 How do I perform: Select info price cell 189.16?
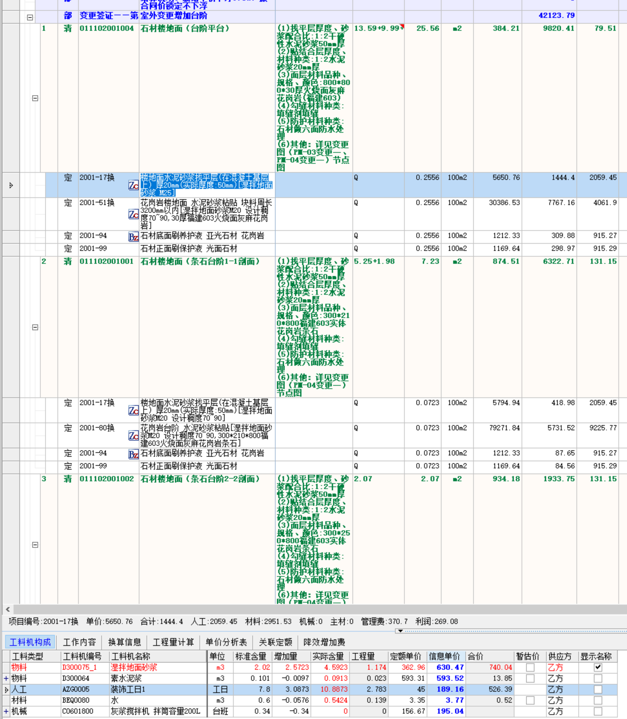coord(446,689)
